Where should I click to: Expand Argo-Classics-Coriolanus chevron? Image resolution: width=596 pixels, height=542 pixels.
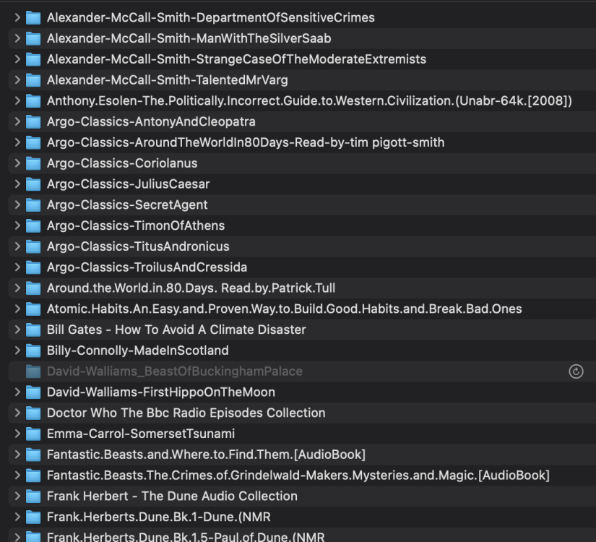[17, 163]
